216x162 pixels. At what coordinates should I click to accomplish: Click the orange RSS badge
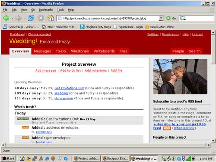point(167,128)
